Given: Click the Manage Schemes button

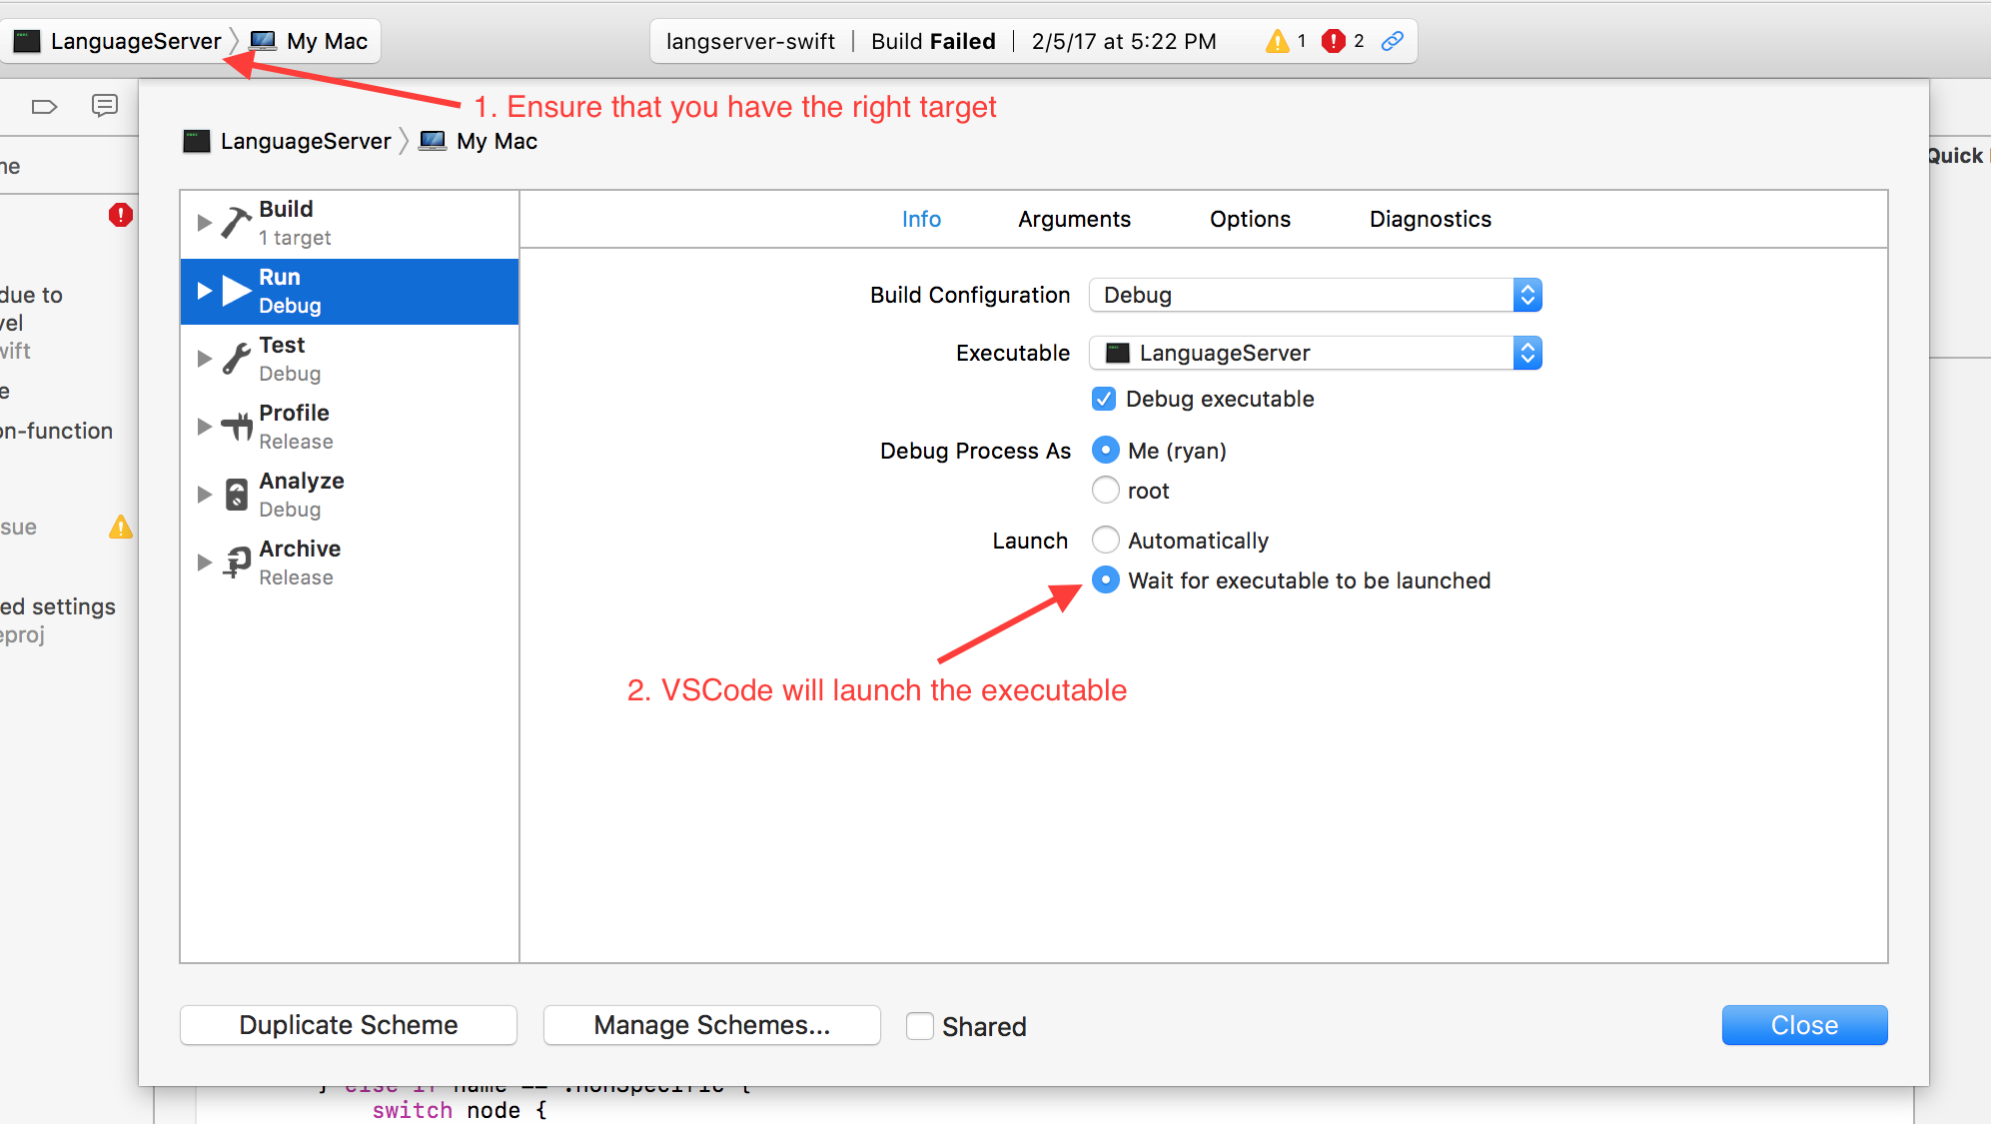Looking at the screenshot, I should (x=711, y=1025).
